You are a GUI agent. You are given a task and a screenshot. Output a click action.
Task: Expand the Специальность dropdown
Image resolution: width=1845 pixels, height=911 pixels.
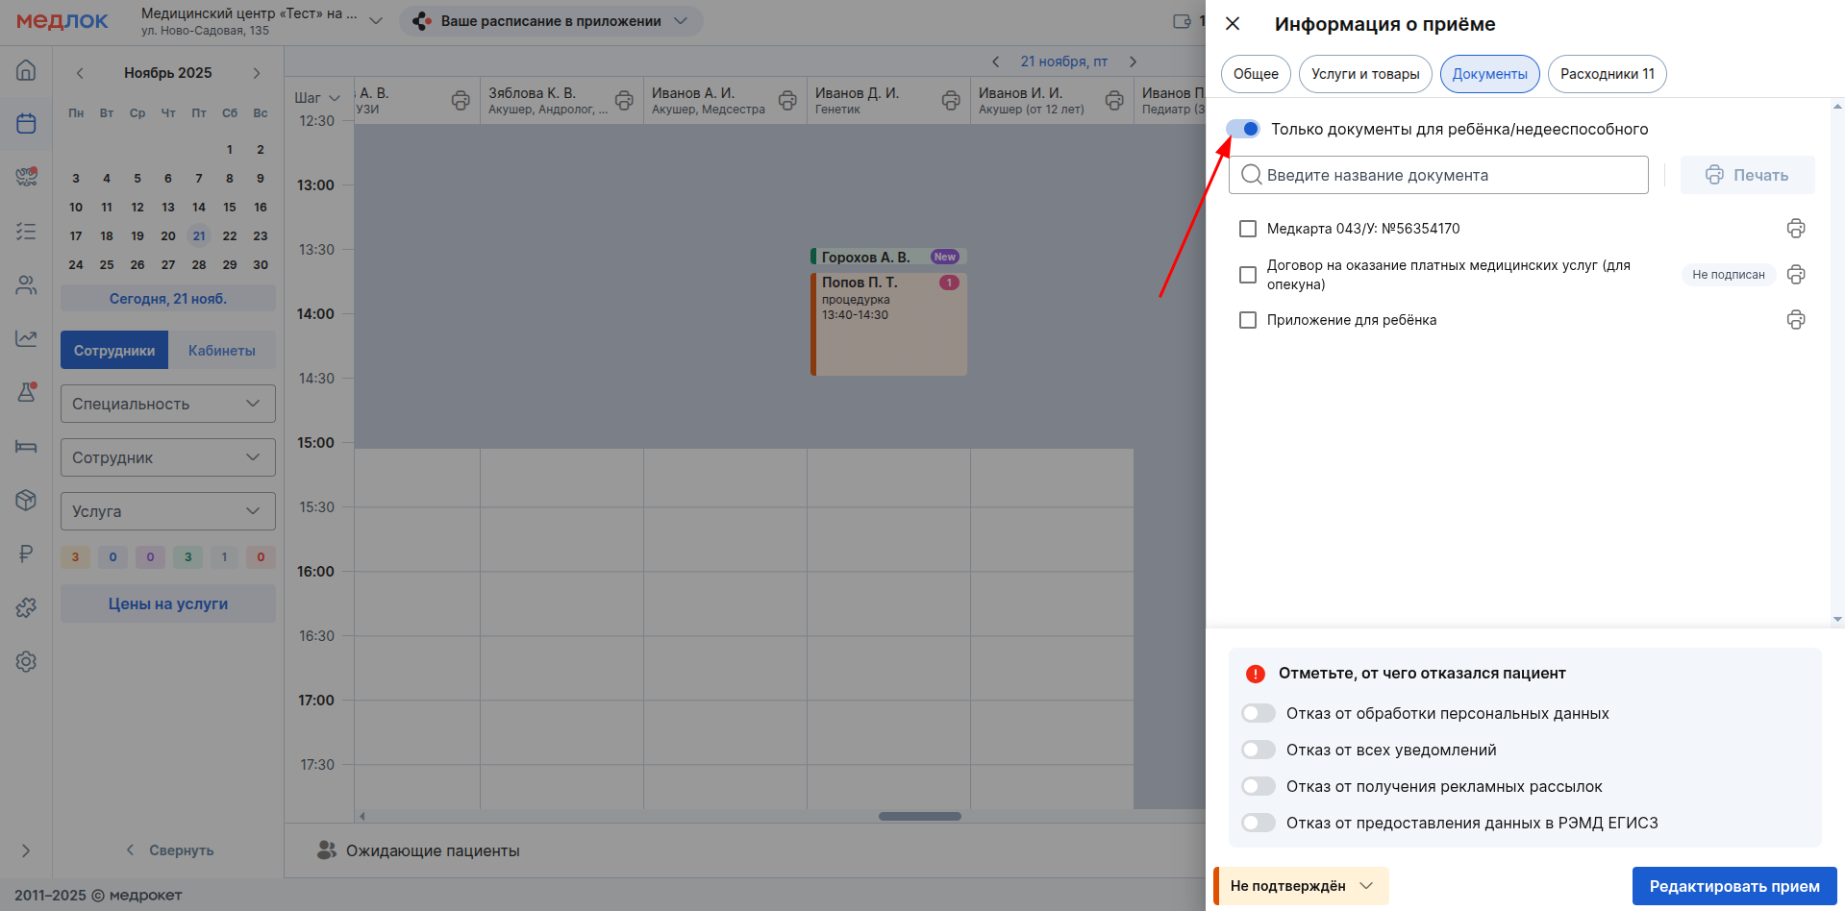168,404
